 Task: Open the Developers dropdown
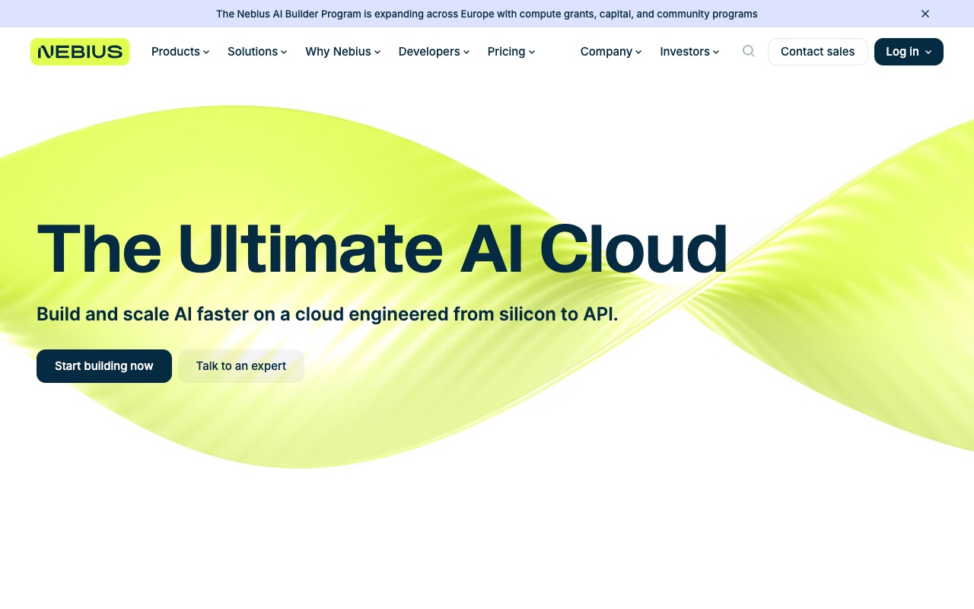coord(434,52)
